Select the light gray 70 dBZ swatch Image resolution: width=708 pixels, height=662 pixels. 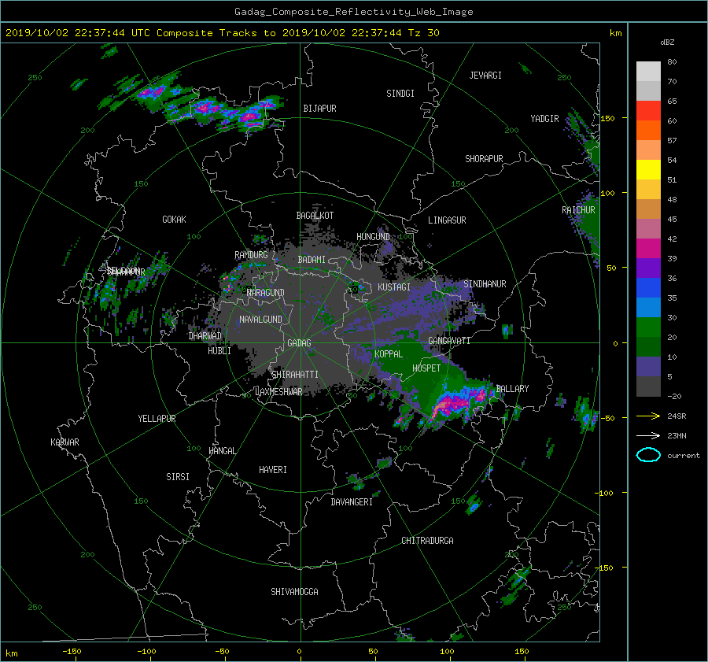tap(648, 72)
